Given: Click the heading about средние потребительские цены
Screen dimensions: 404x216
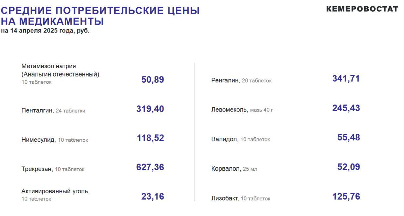Looking at the screenshot, I should pyautogui.click(x=100, y=16).
